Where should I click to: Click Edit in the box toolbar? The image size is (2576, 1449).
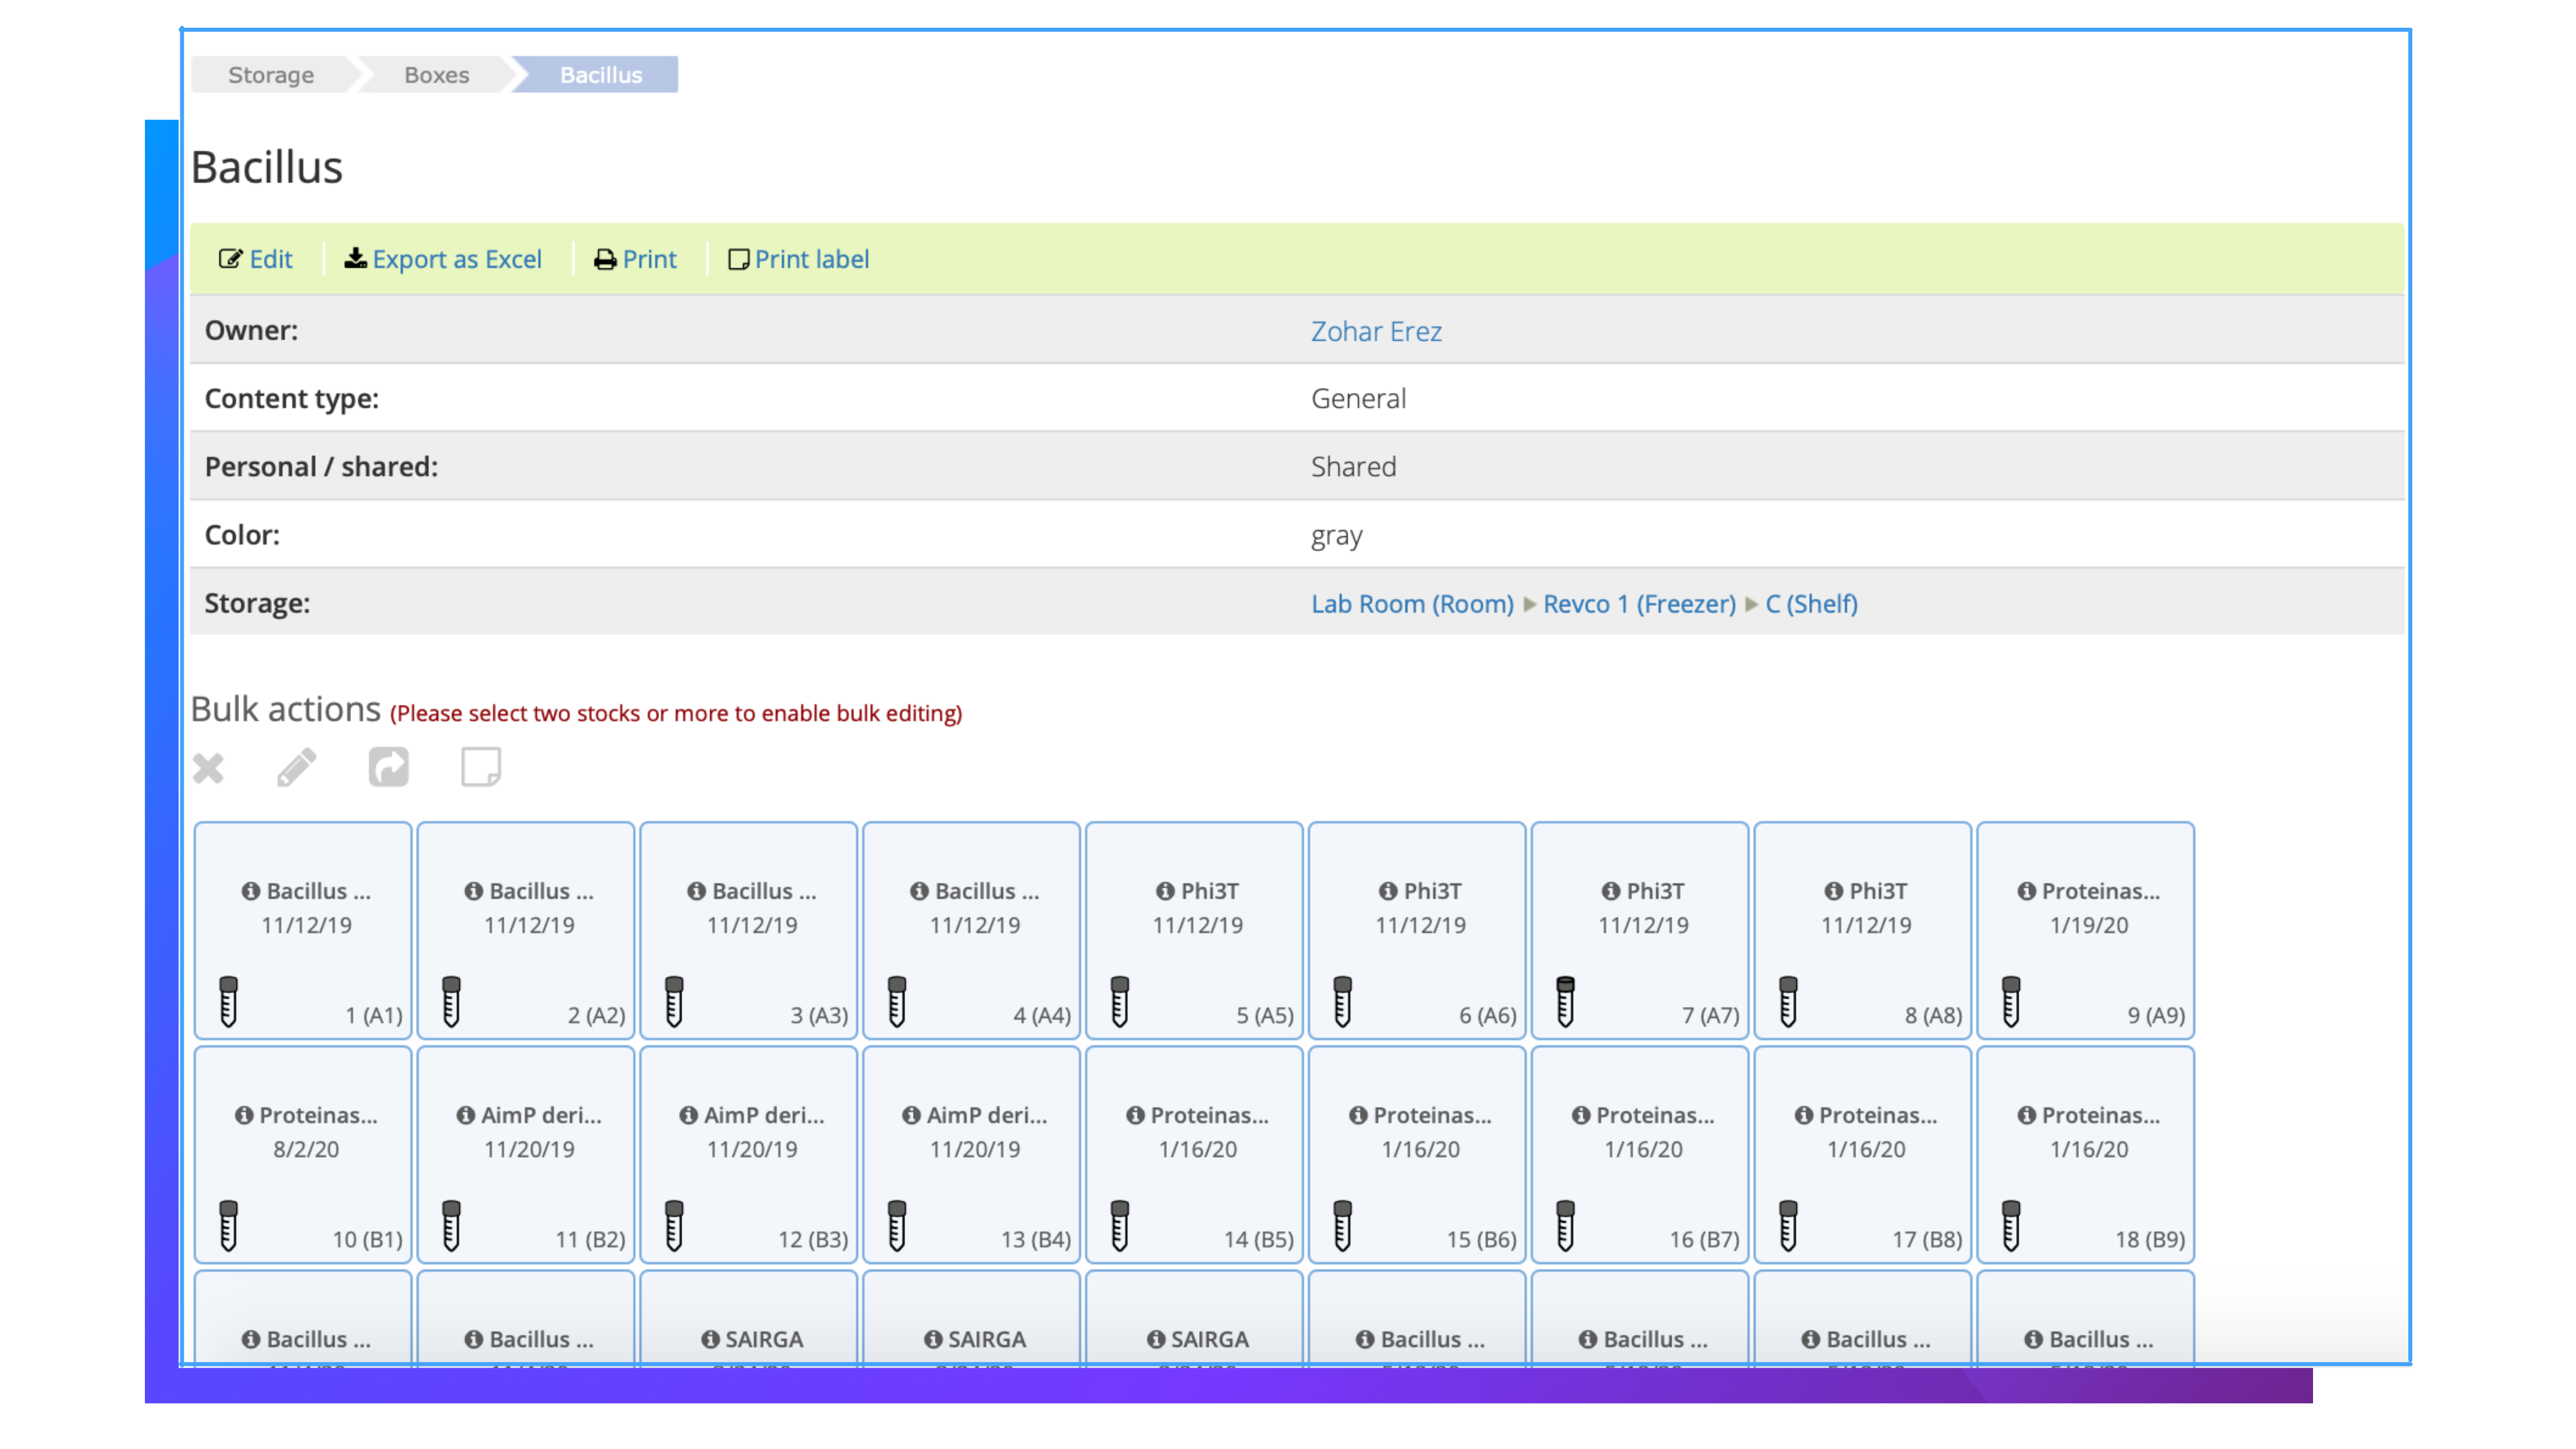click(256, 259)
